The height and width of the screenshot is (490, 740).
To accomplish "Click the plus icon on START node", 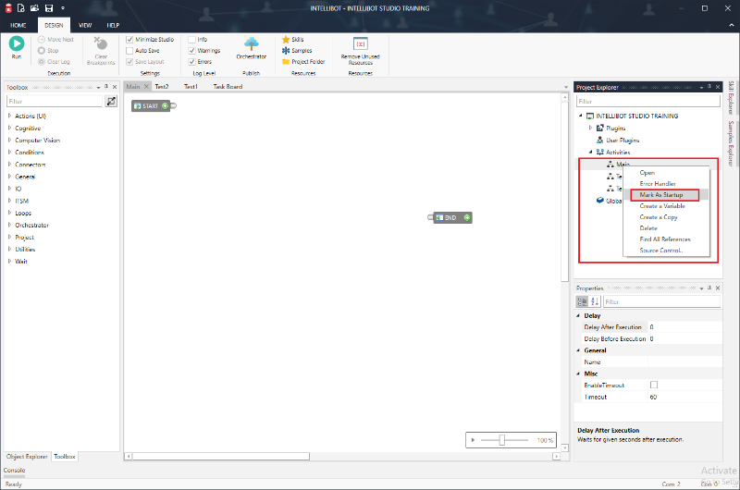I will click(166, 106).
